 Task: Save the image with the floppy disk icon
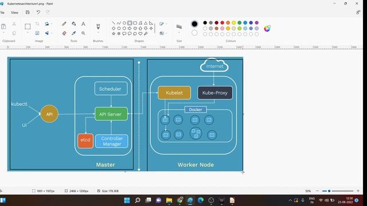pyautogui.click(x=28, y=13)
